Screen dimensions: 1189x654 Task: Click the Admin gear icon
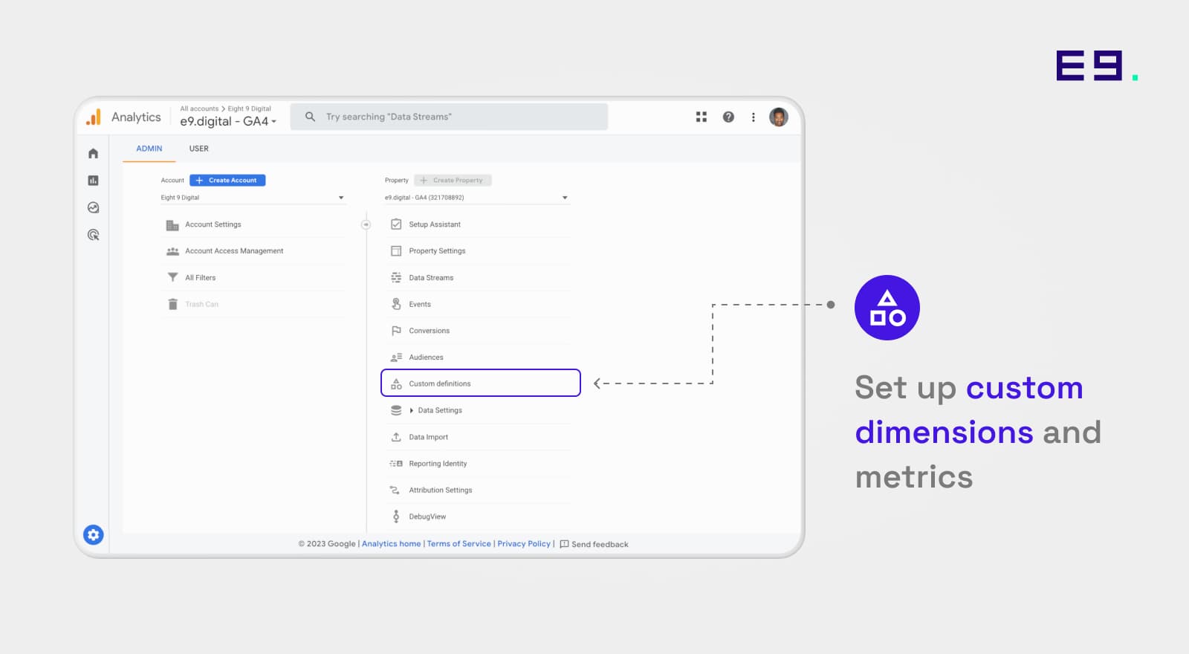pyautogui.click(x=94, y=534)
